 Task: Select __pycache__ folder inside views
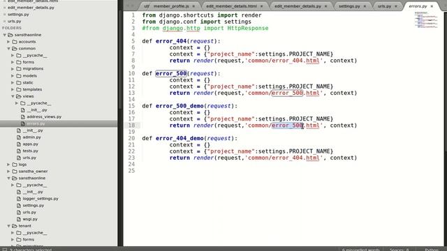click(39, 103)
